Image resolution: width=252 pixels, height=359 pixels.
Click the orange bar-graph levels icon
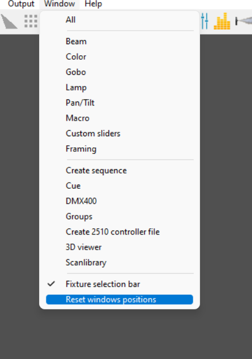pos(222,21)
